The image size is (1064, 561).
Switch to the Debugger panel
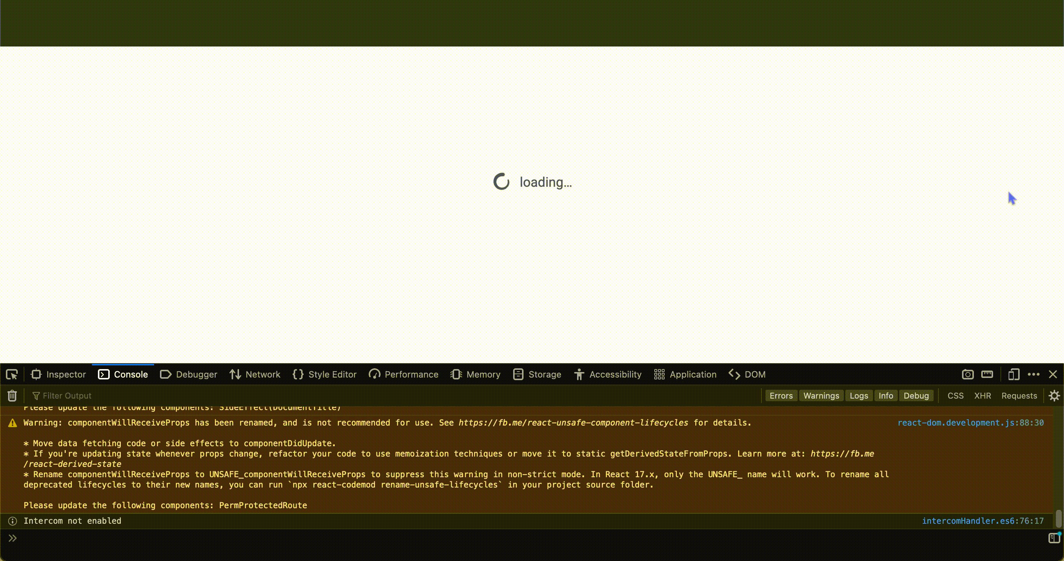pyautogui.click(x=188, y=374)
